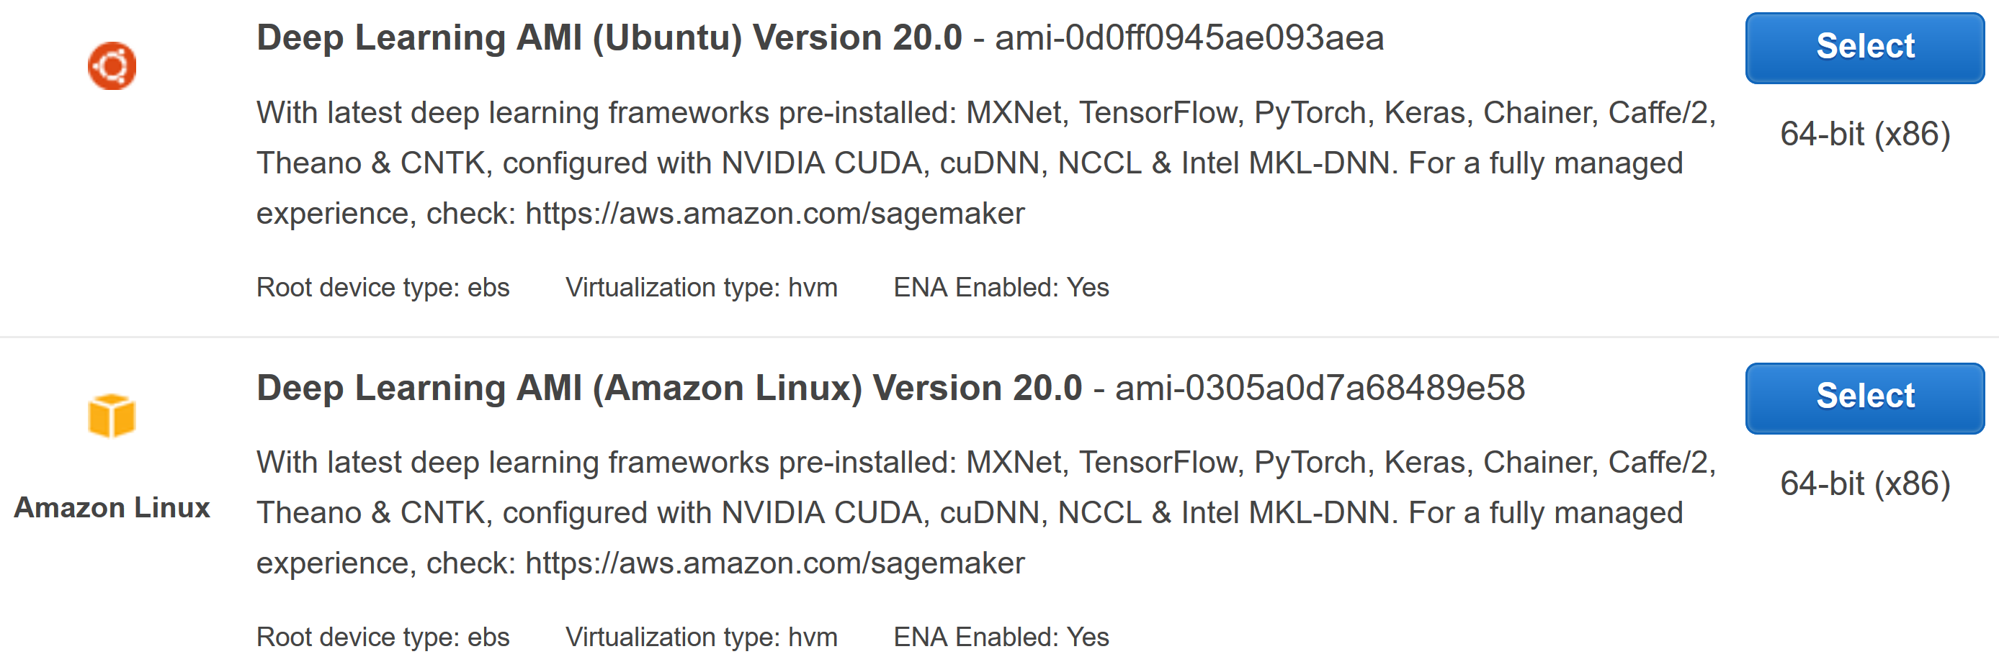Click the Deep Learning AMI (Ubuntu) title
The width and height of the screenshot is (1999, 667).
pos(609,38)
